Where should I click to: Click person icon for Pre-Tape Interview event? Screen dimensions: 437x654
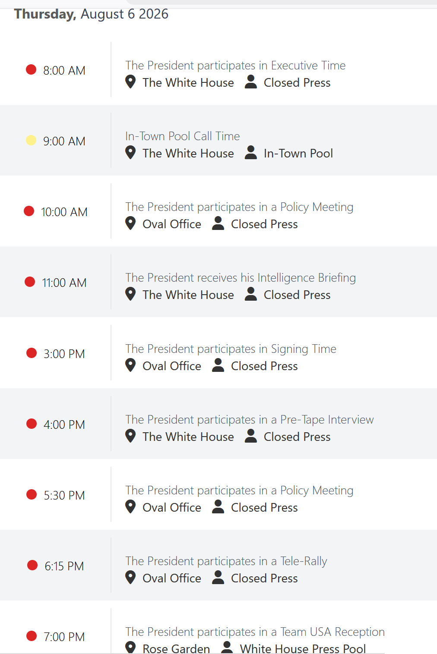251,436
